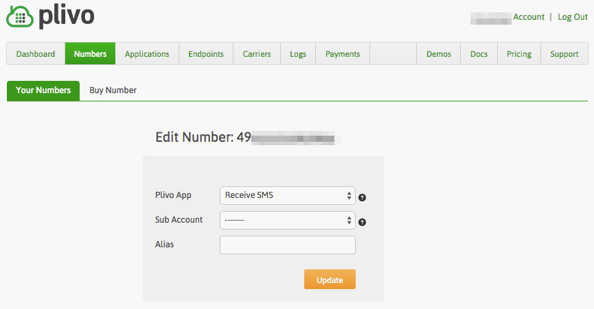Open the Plivo App dropdown

(288, 195)
